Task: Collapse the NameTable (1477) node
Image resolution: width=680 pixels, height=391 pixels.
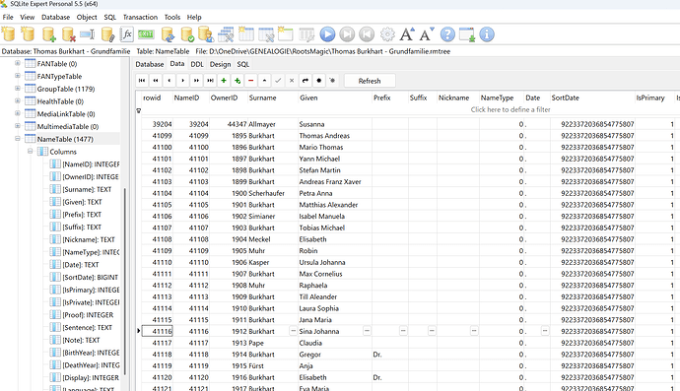Action: (x=18, y=139)
